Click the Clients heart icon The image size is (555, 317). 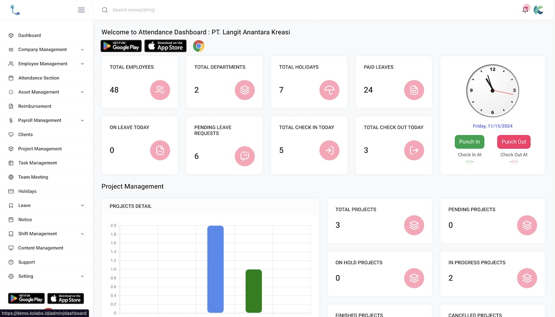tap(11, 135)
